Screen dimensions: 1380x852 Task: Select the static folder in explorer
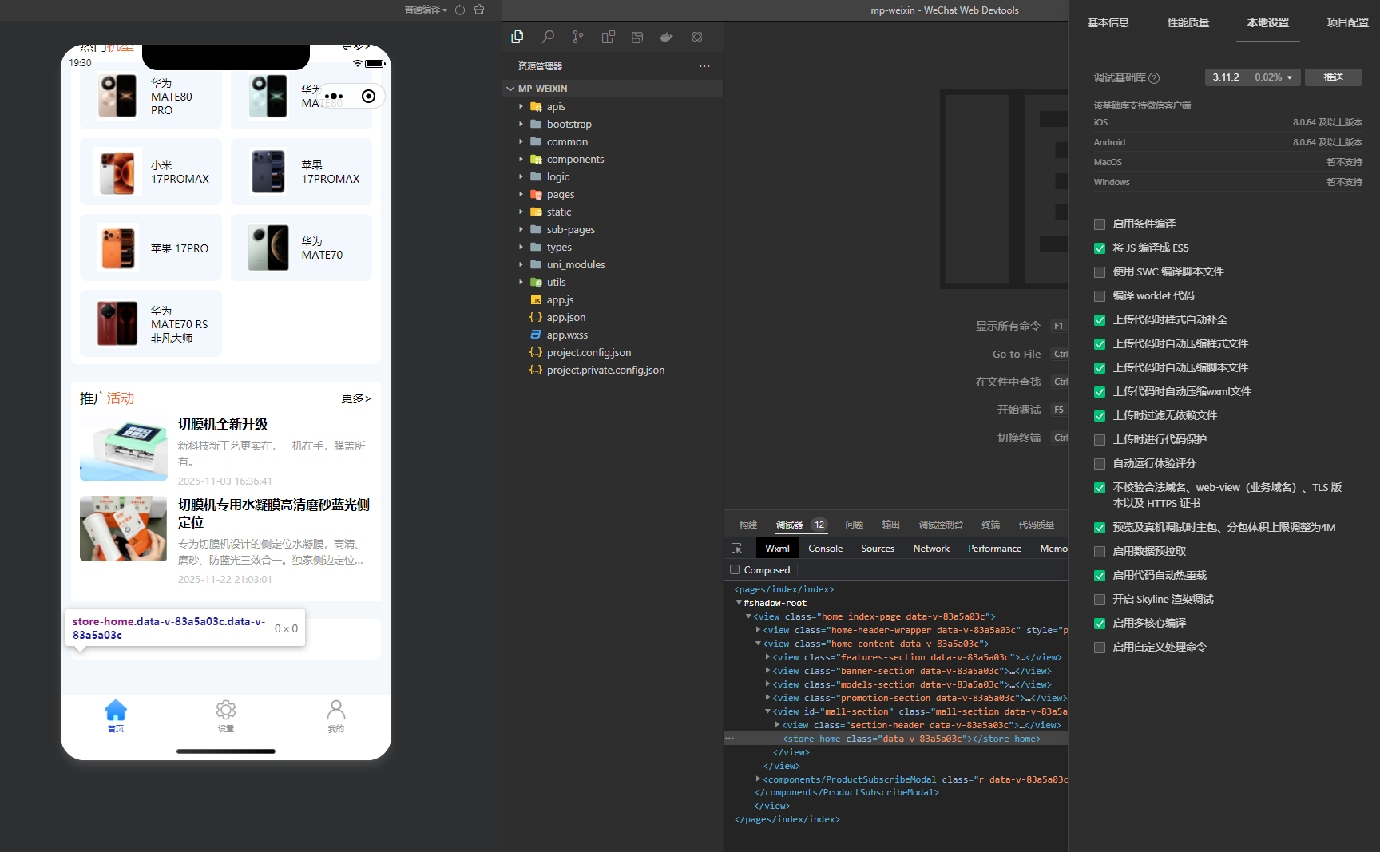[559, 212]
